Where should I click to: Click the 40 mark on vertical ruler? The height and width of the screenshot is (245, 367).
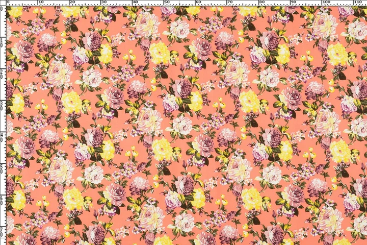pos(2,137)
